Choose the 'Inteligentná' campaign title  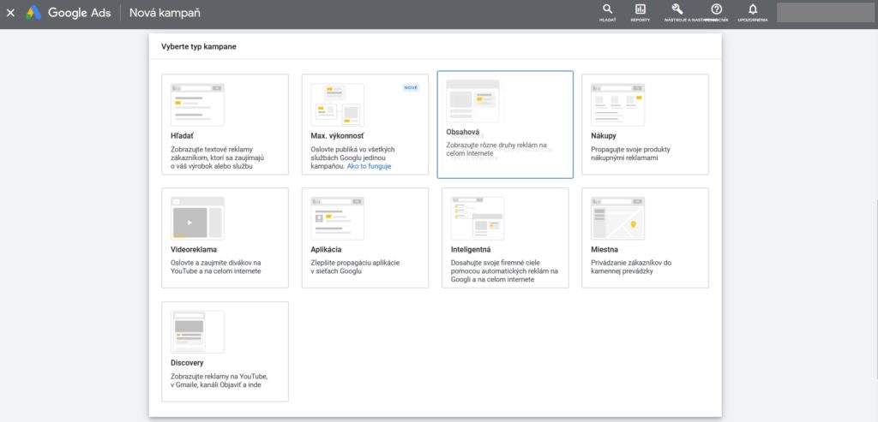(471, 249)
